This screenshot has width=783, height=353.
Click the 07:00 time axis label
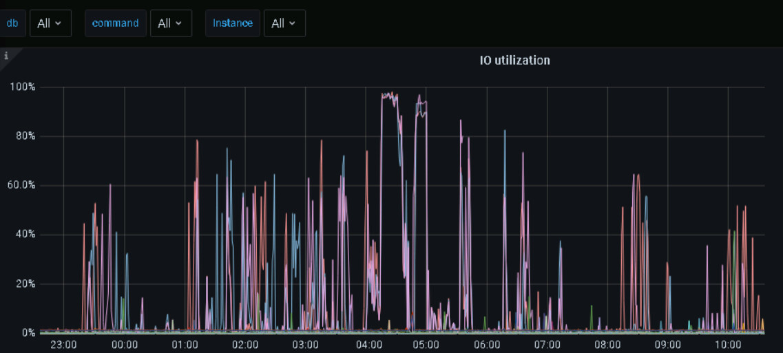pos(547,345)
